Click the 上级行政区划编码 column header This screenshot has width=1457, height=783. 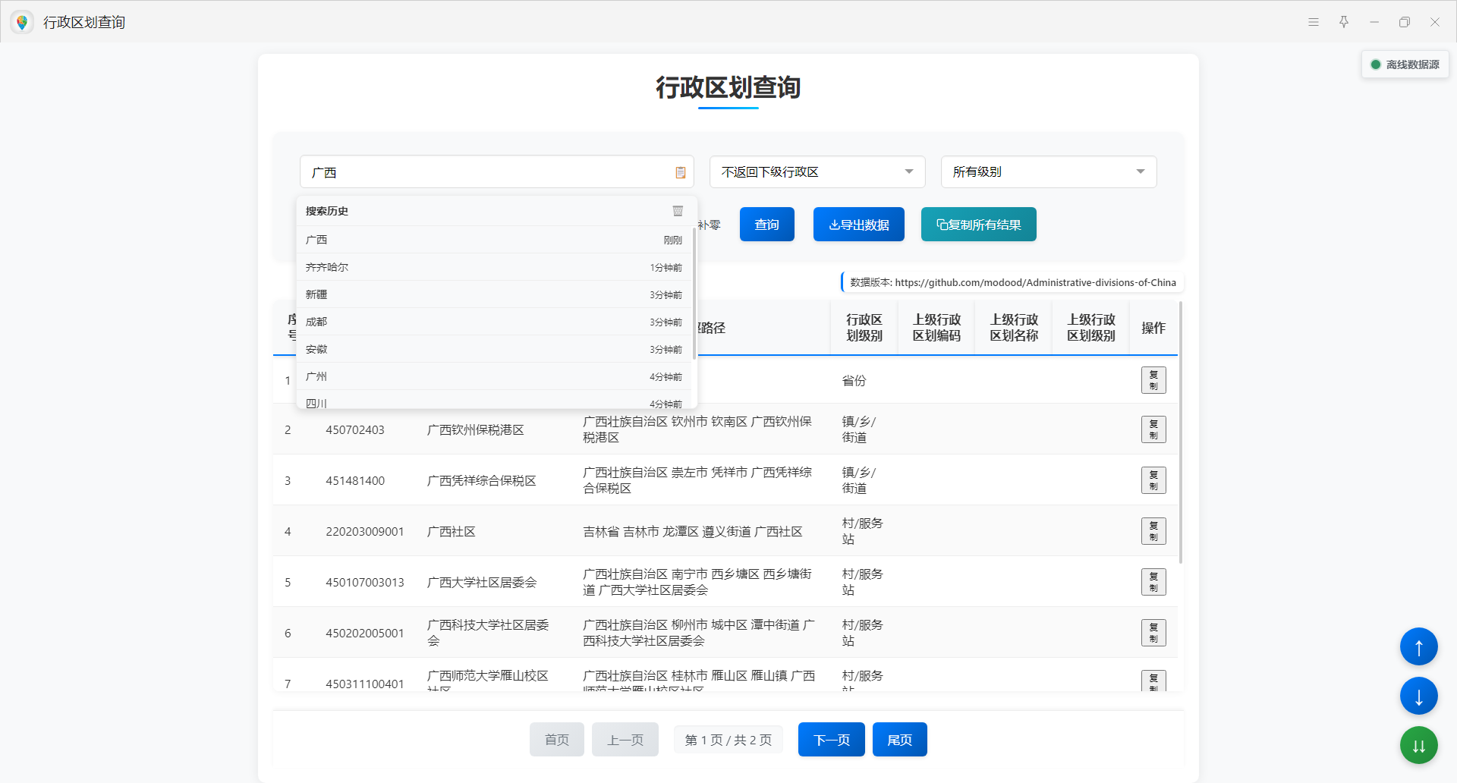pos(936,328)
